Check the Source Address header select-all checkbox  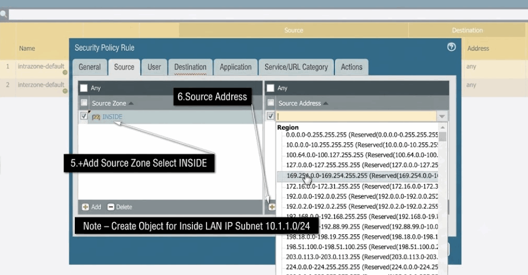[x=271, y=102]
